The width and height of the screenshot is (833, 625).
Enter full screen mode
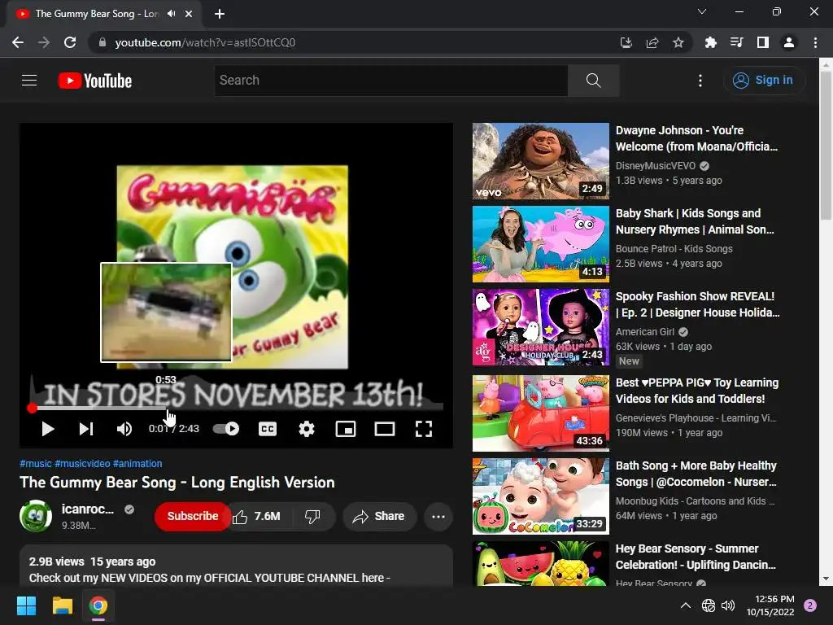pos(423,429)
